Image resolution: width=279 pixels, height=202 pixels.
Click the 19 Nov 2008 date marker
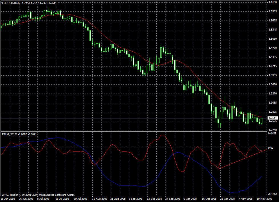pyautogui.click(x=264, y=199)
